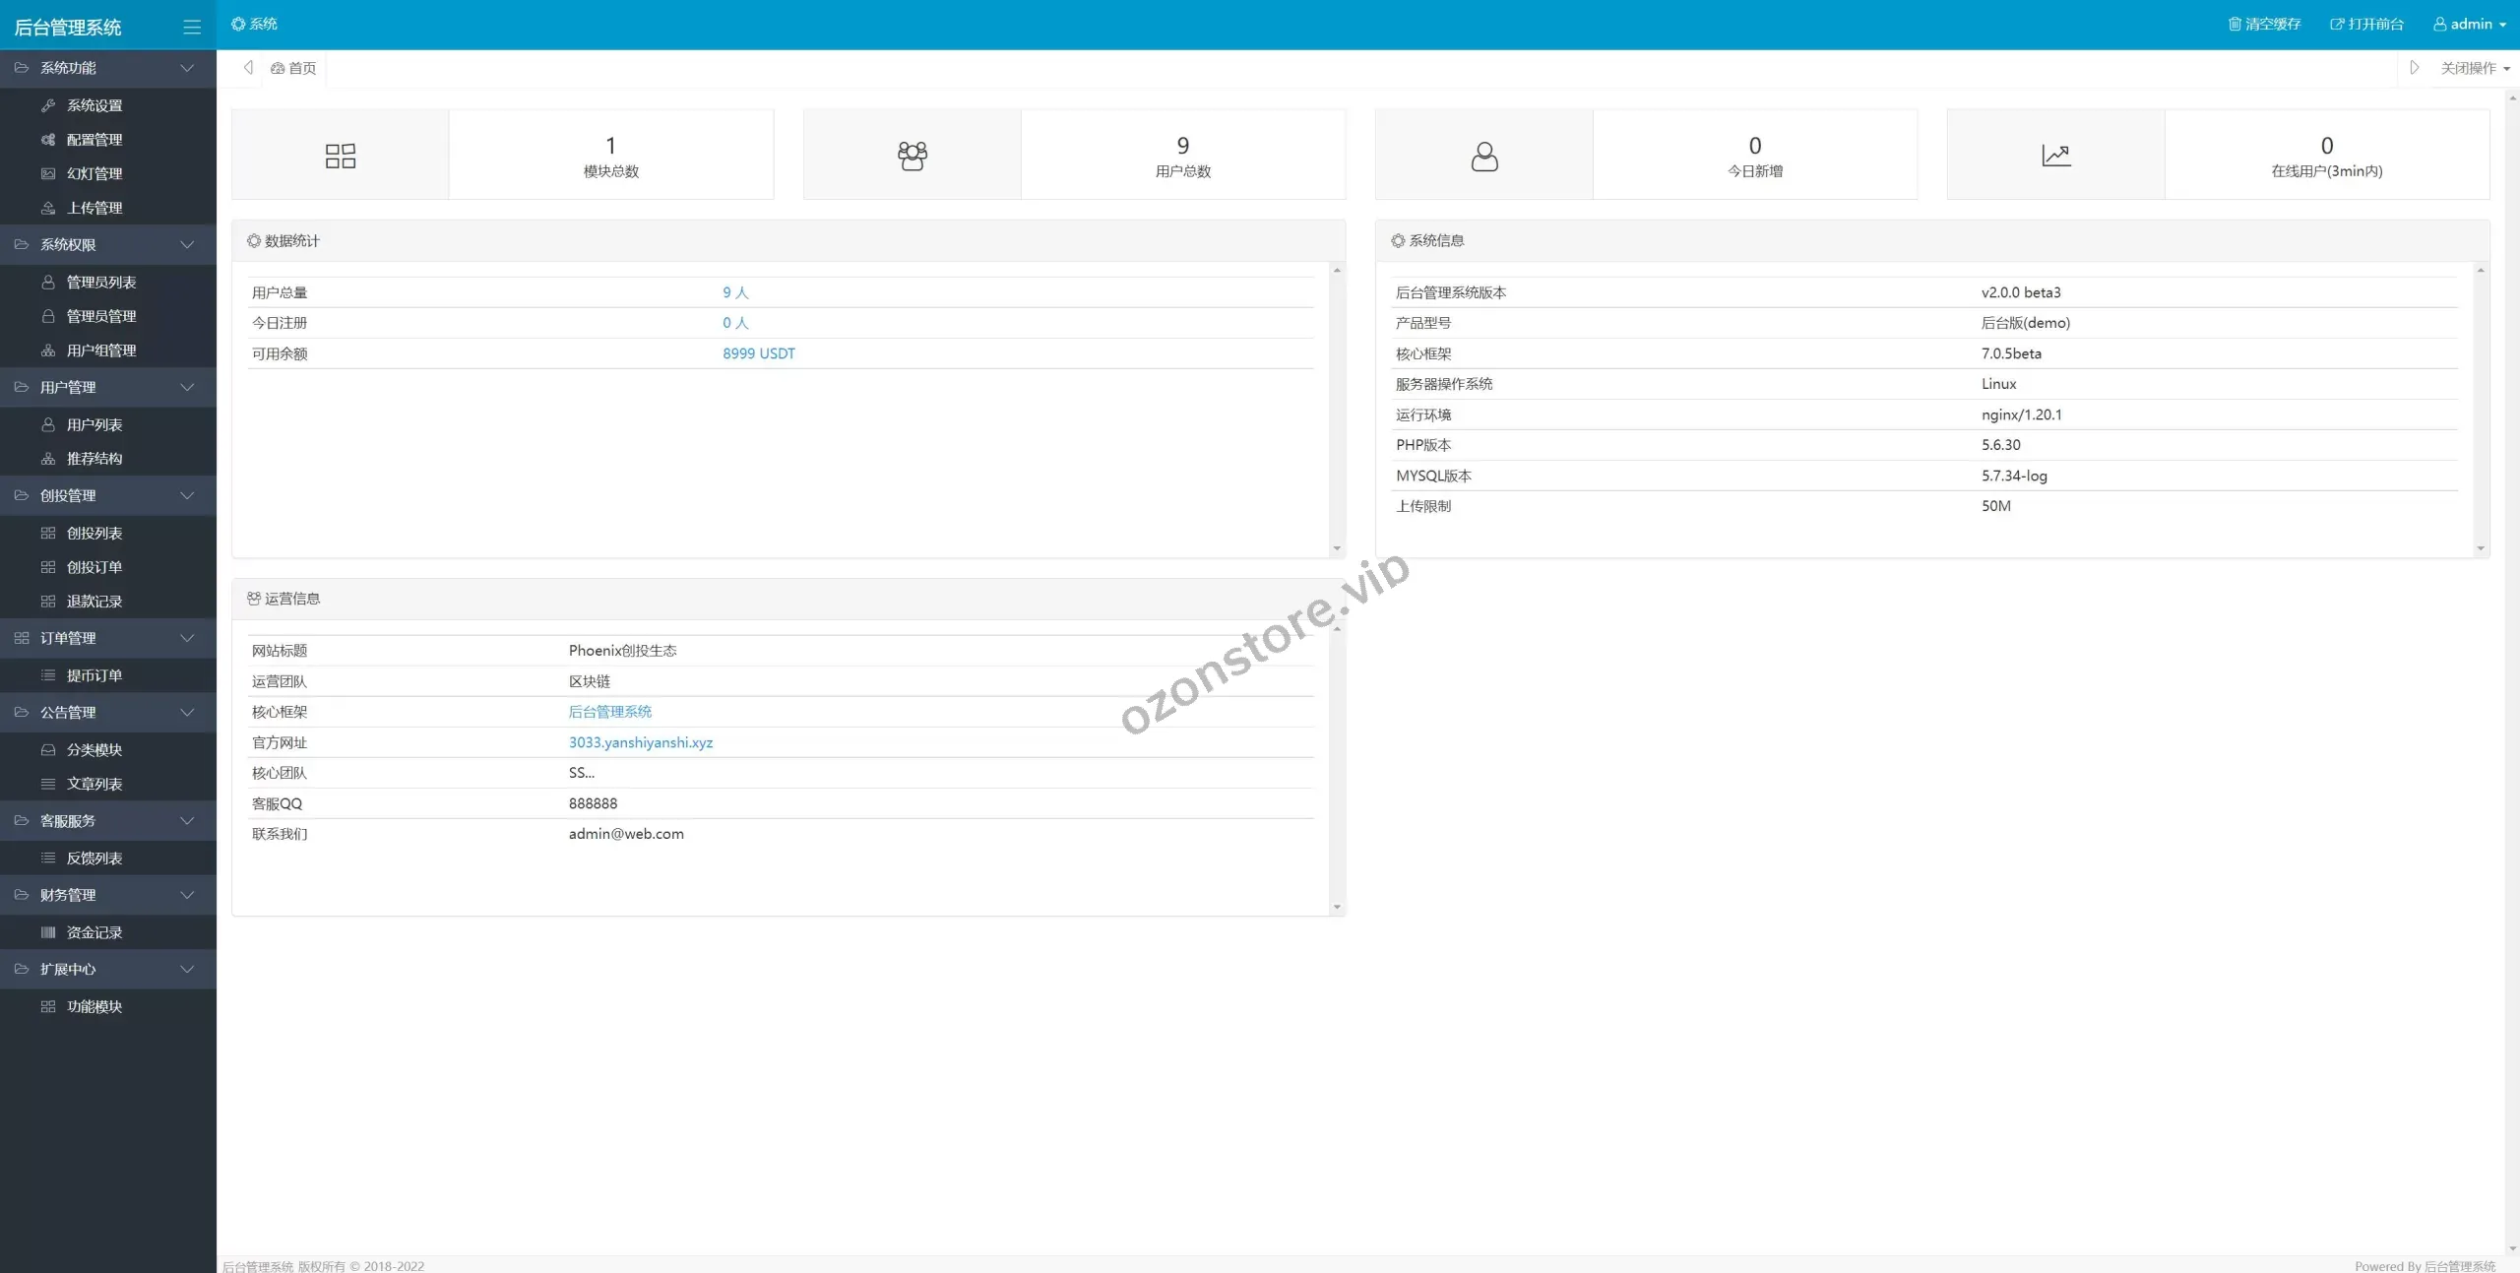2520x1273 pixels.
Task: Click the online users chart icon
Action: tap(2056, 156)
